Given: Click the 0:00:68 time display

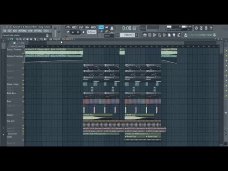Looking at the screenshot, I should pos(129,28).
